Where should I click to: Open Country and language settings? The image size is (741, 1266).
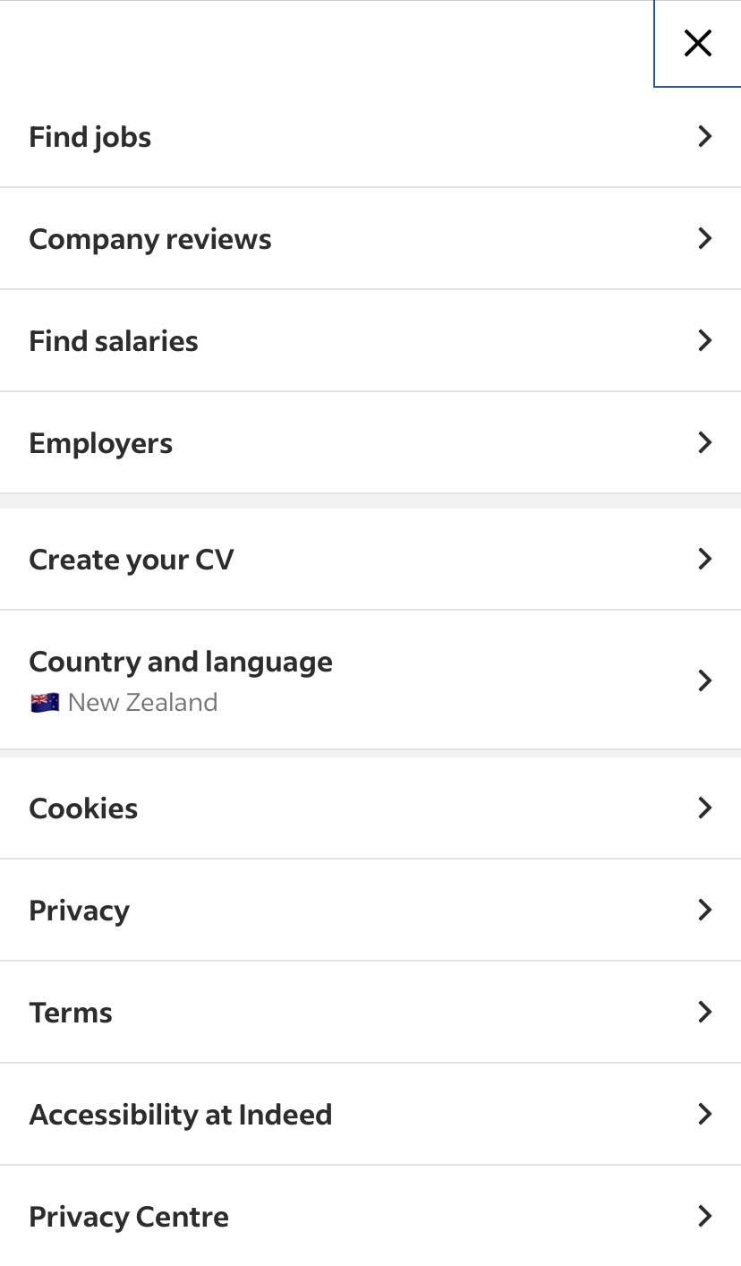pyautogui.click(x=181, y=662)
